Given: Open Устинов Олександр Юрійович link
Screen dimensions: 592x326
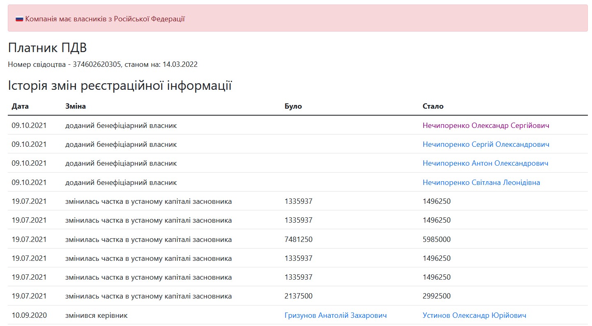Looking at the screenshot, I should click(x=474, y=315).
